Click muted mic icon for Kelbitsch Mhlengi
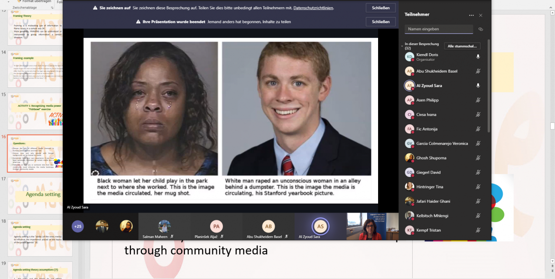This screenshot has height=279, width=555. tap(478, 215)
